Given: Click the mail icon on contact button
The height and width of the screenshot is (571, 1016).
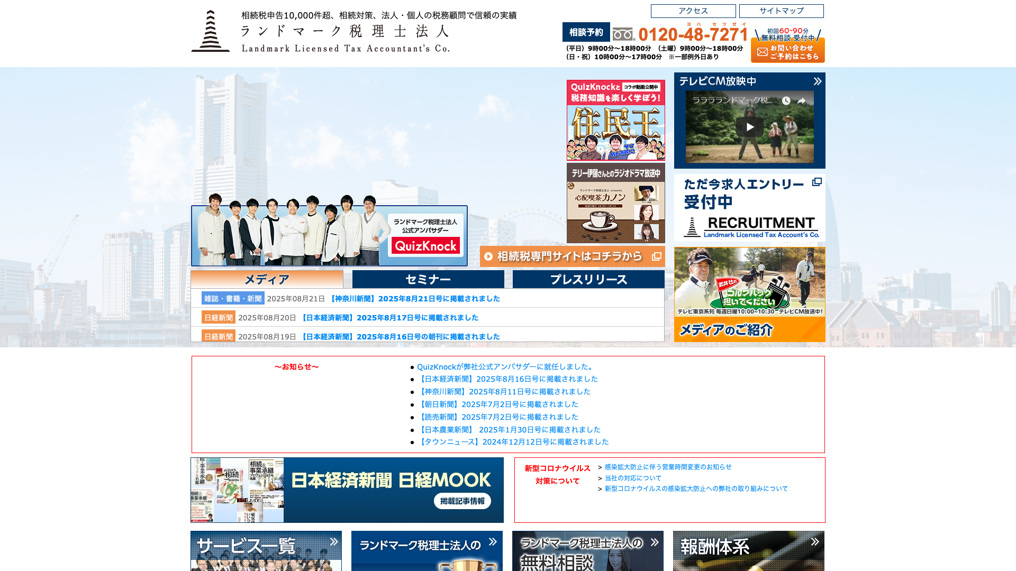Looking at the screenshot, I should point(763,52).
